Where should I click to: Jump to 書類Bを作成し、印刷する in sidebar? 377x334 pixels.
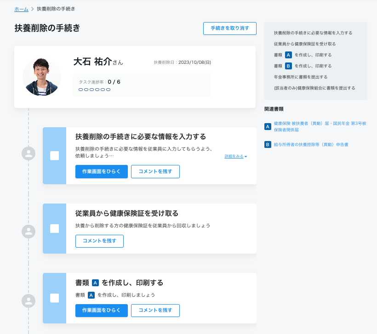[x=303, y=66]
